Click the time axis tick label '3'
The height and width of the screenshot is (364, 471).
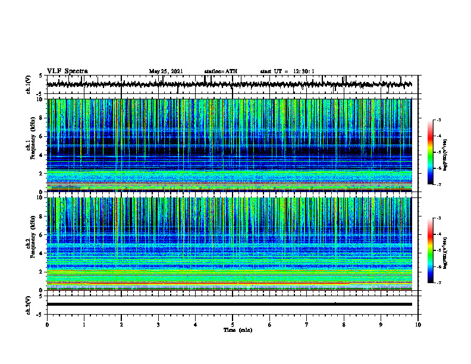[158, 325]
